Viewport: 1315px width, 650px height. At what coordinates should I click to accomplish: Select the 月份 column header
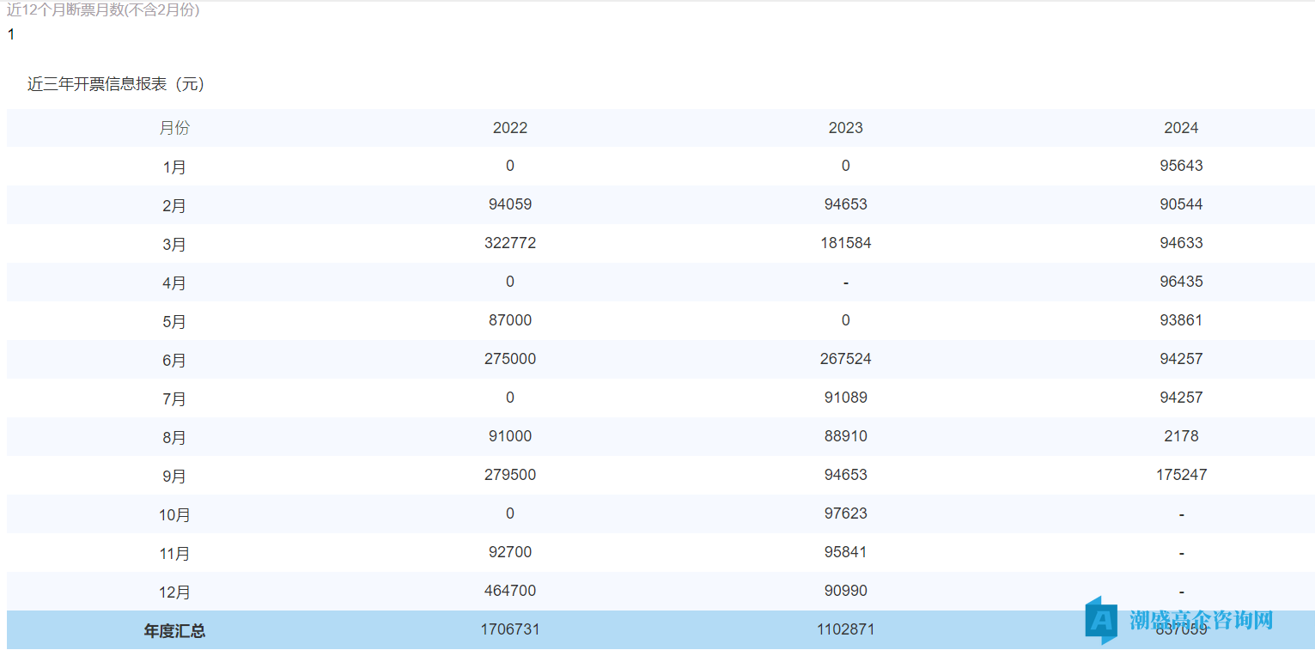[174, 128]
